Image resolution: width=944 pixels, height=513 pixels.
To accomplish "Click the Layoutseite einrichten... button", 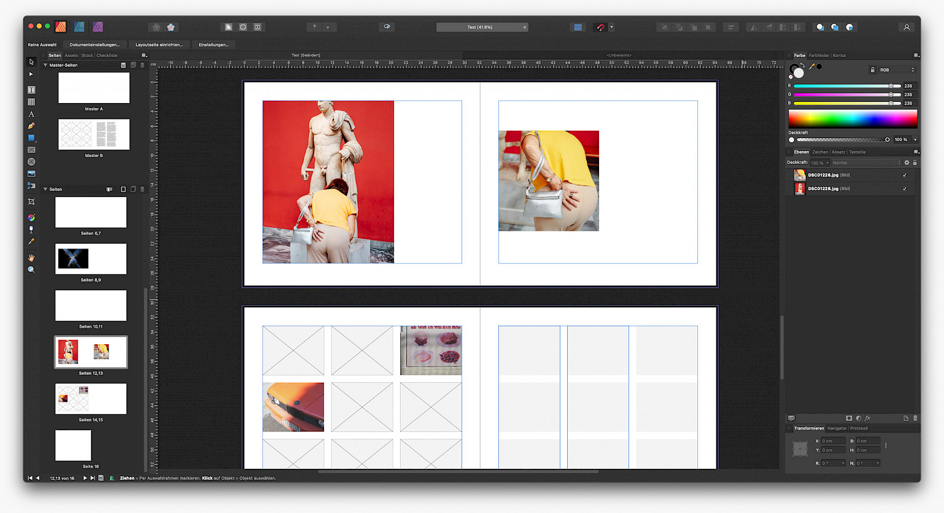I will [x=159, y=44].
